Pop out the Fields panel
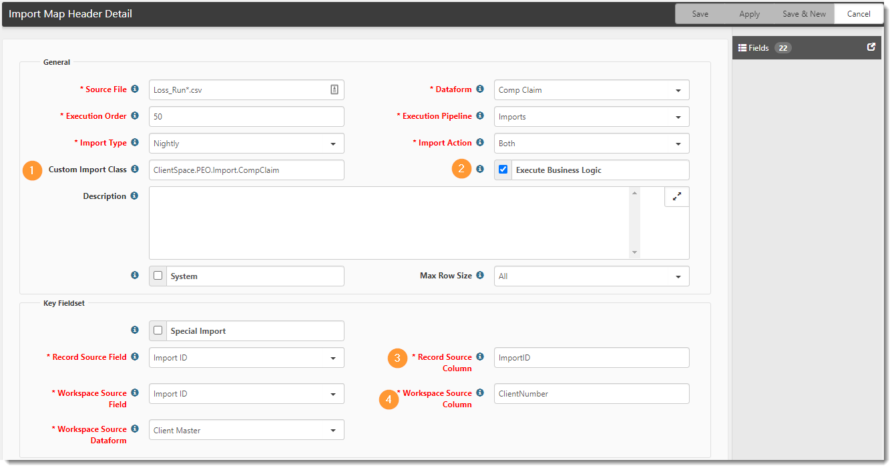 [871, 47]
